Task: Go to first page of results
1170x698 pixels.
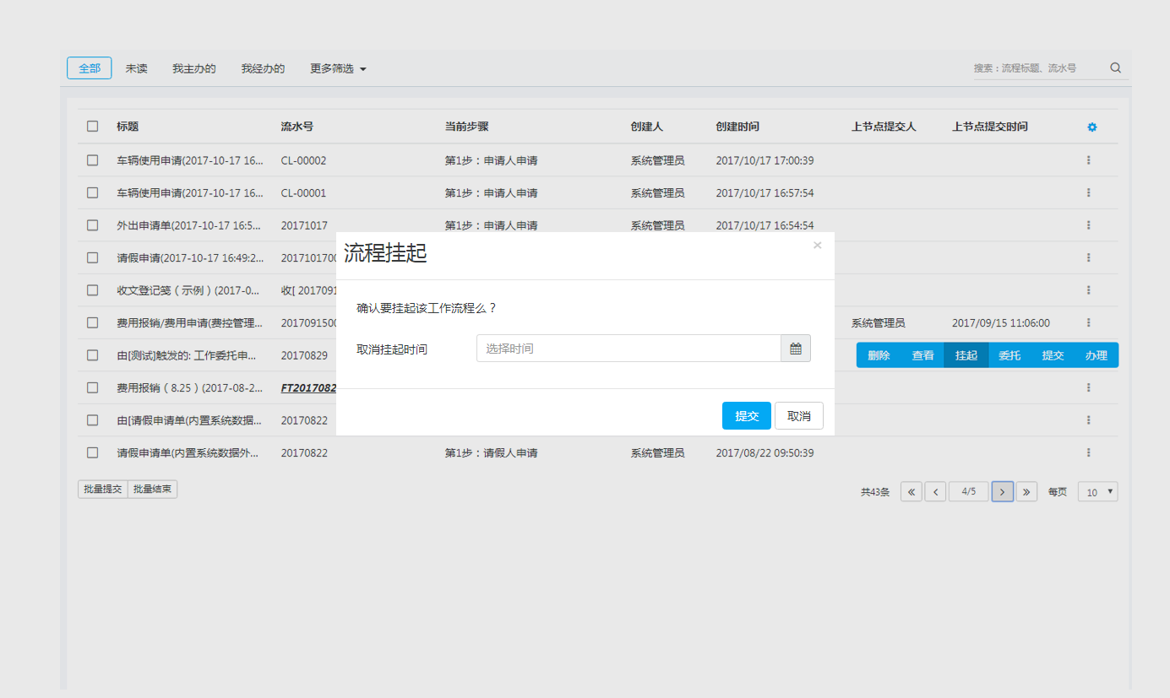Action: coord(911,492)
